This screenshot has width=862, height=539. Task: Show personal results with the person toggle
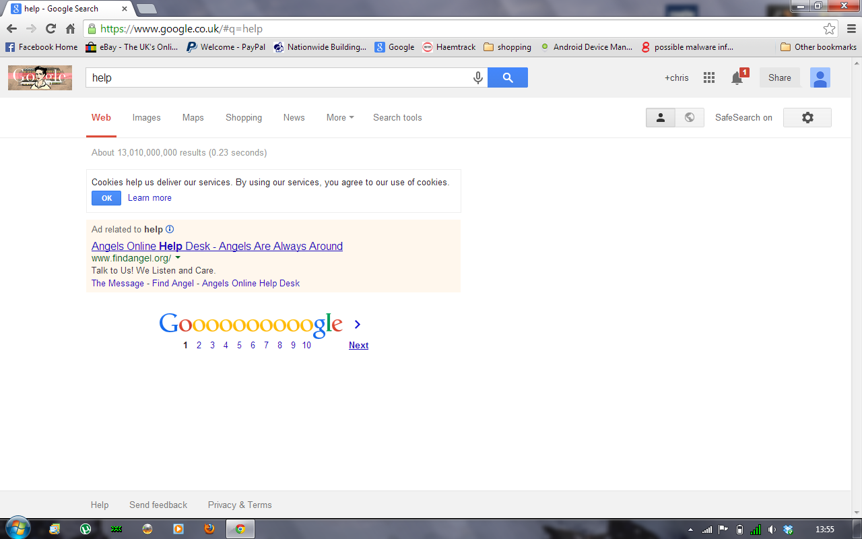[x=661, y=117]
